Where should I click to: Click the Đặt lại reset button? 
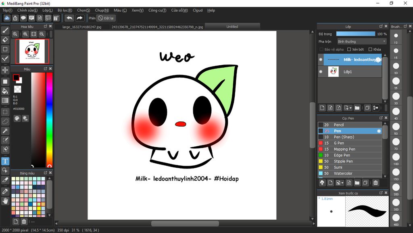(x=106, y=18)
